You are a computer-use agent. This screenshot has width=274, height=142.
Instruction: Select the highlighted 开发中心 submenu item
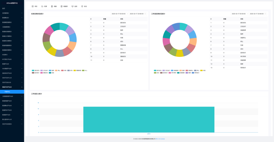click(12, 92)
